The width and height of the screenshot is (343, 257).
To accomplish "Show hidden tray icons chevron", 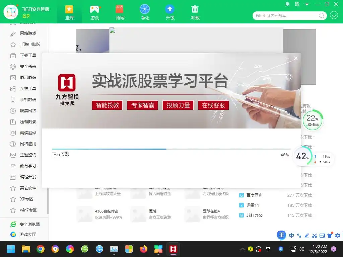I will coord(243,249).
